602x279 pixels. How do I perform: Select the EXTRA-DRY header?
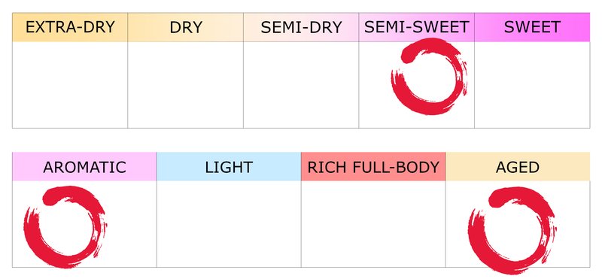click(70, 27)
